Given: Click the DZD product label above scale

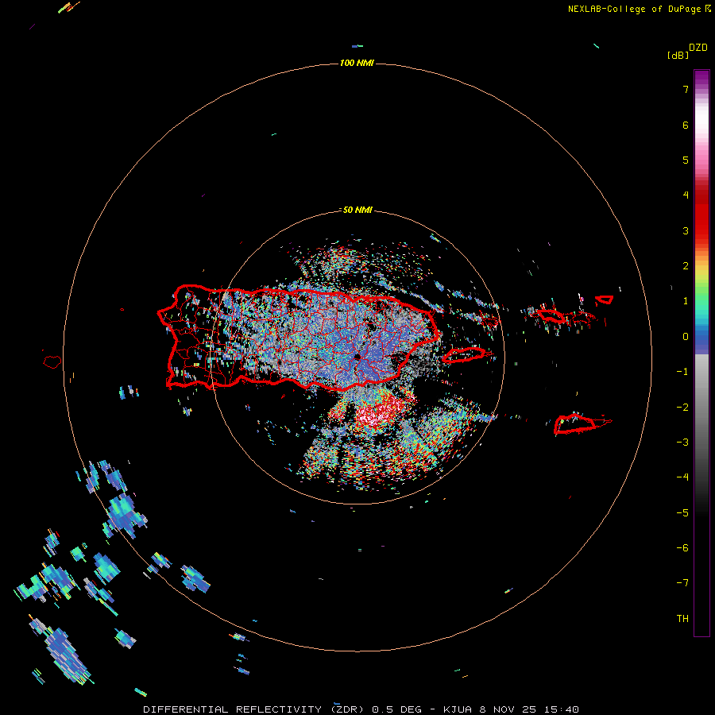Looking at the screenshot, I should pyautogui.click(x=698, y=48).
